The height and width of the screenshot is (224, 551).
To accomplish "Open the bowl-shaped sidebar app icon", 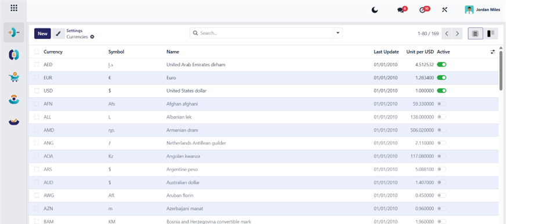I will click(x=14, y=122).
